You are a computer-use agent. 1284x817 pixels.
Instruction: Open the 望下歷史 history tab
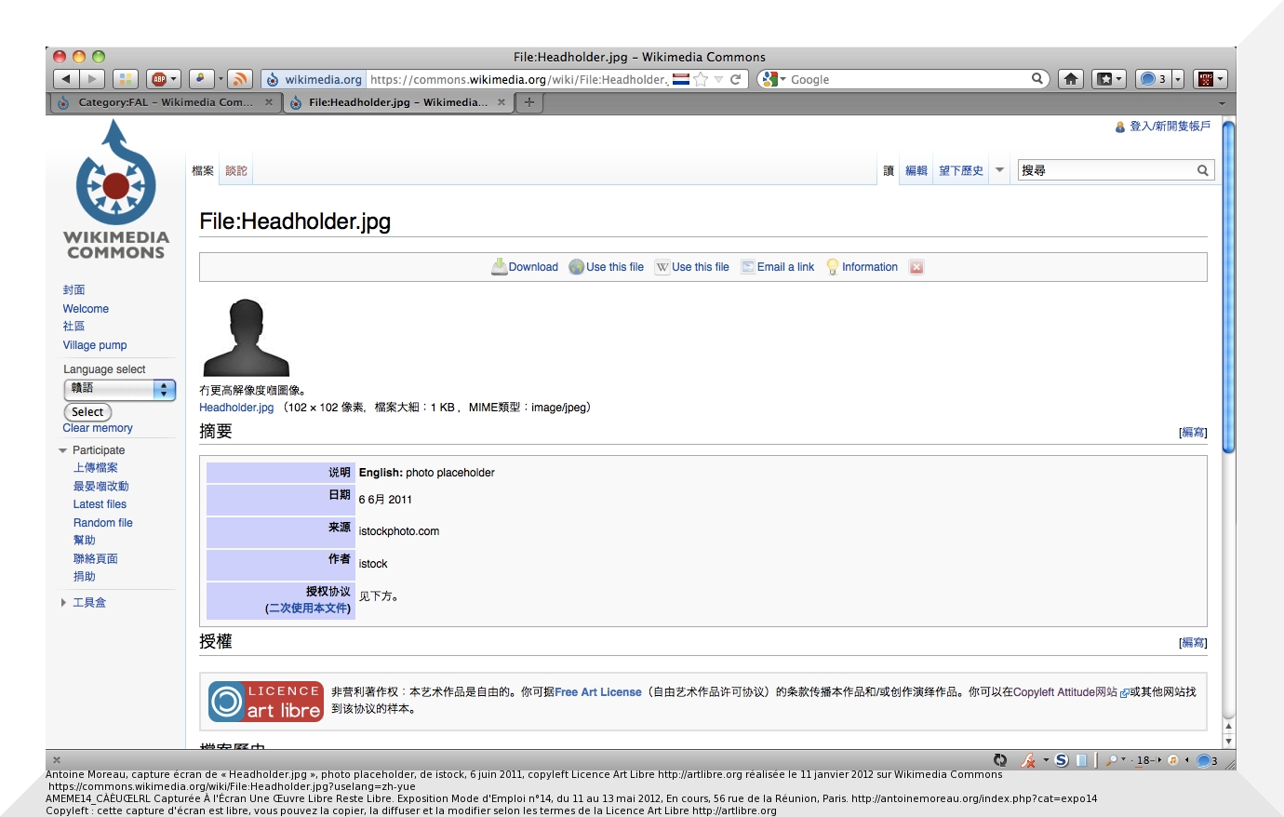[961, 170]
